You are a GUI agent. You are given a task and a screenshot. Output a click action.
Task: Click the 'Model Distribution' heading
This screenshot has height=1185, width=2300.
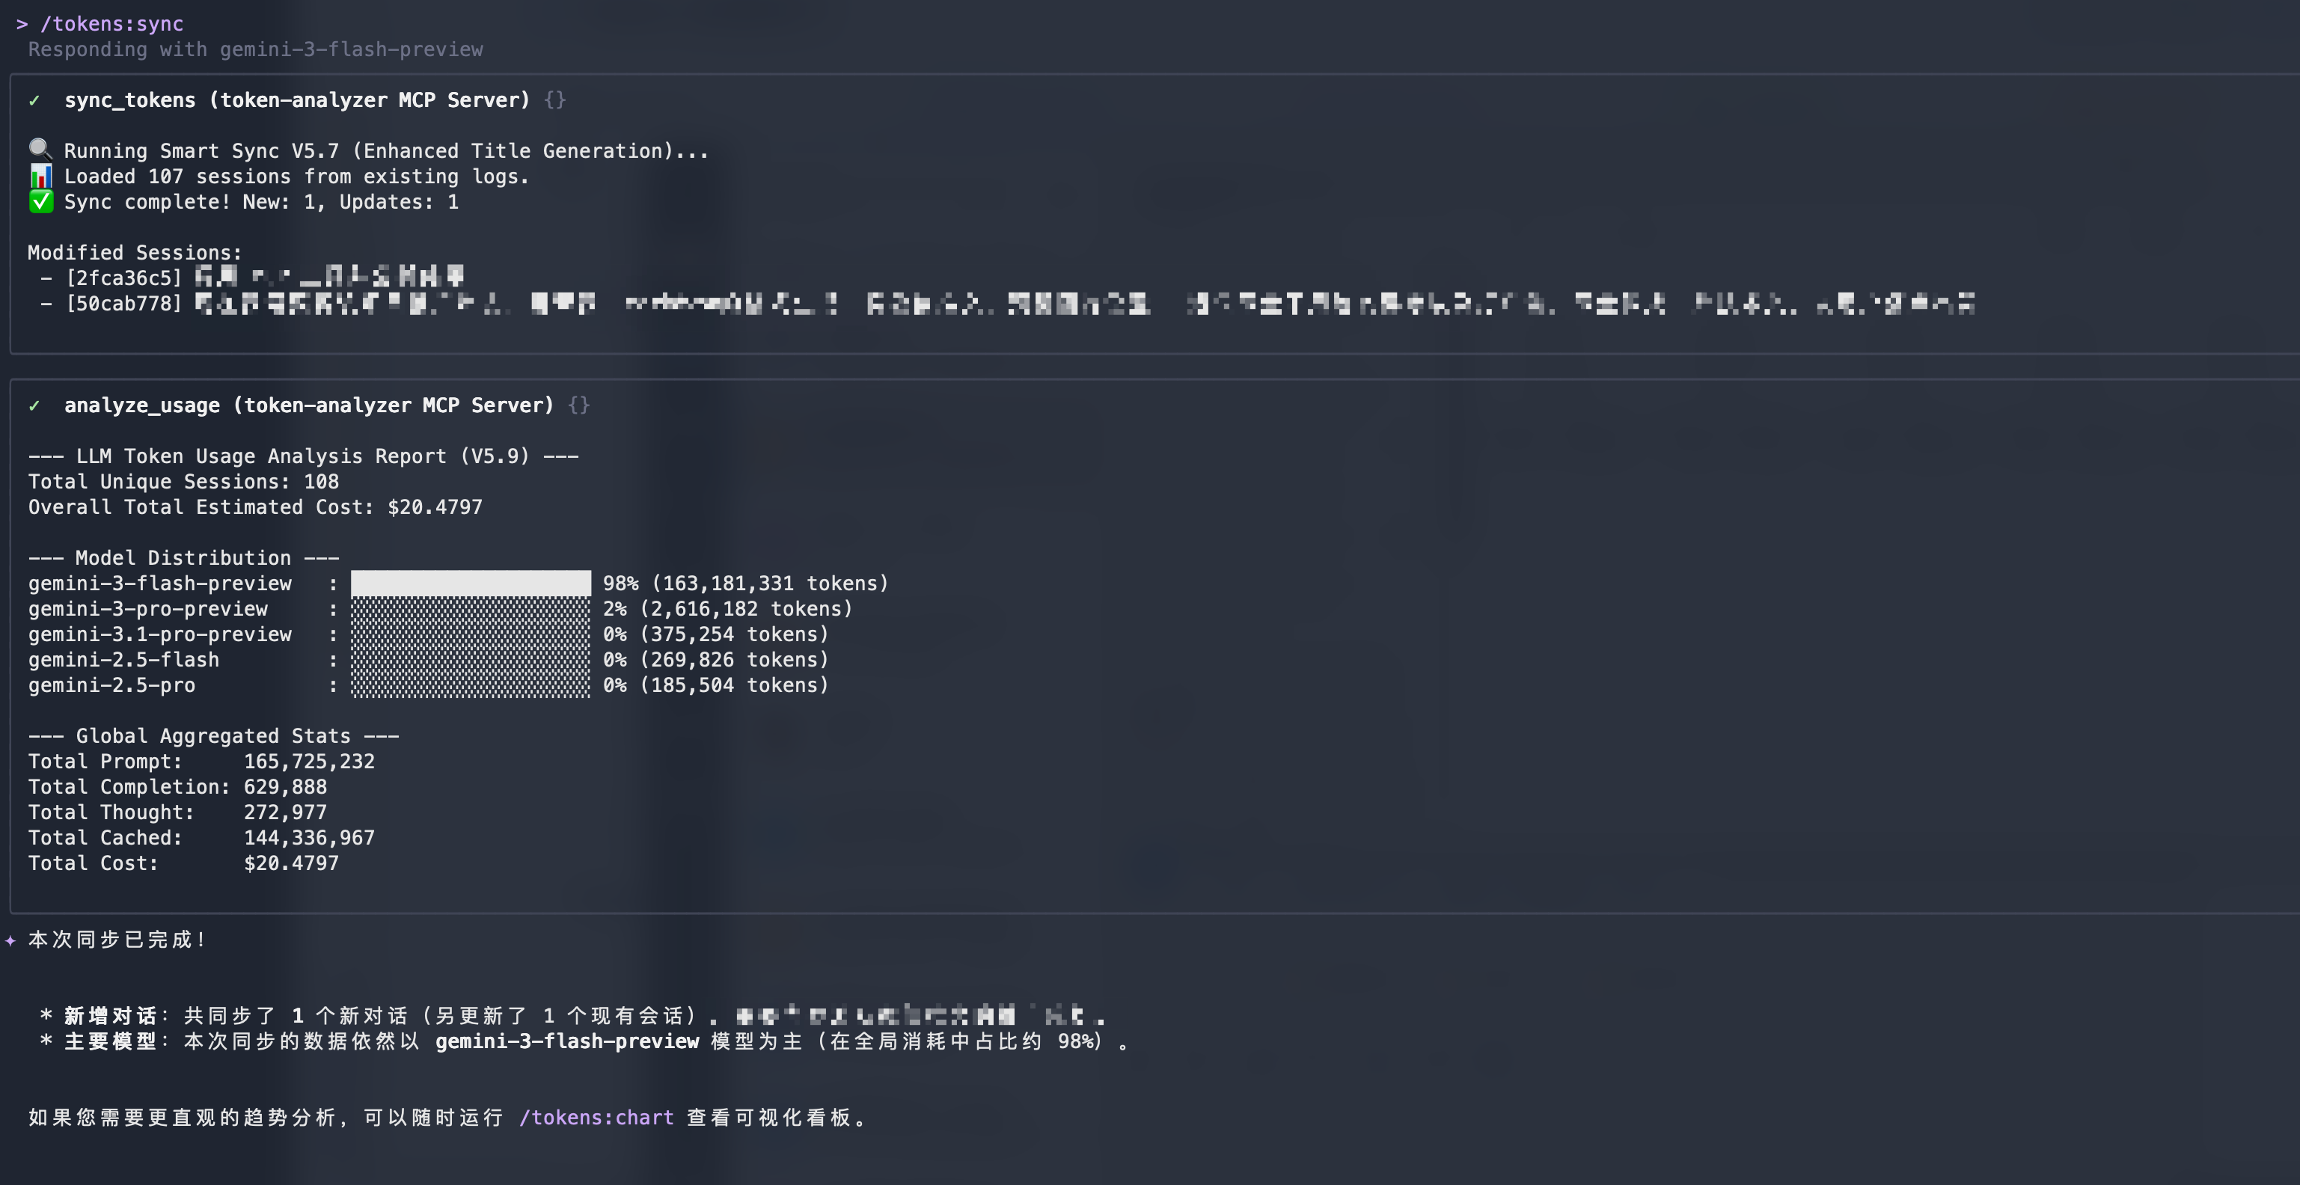click(183, 558)
